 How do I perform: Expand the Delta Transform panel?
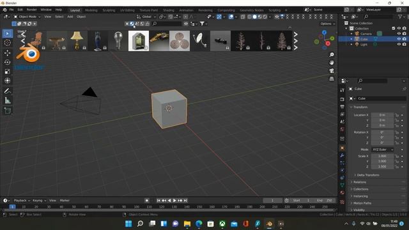[x=368, y=175]
